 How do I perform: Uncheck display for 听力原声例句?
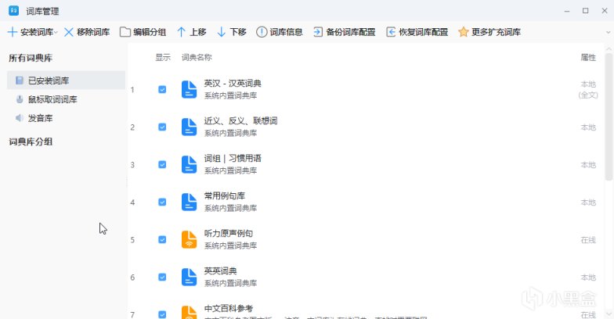click(x=162, y=239)
